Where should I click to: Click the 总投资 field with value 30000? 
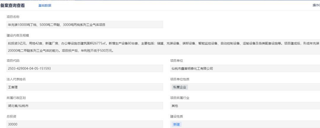[84, 124]
